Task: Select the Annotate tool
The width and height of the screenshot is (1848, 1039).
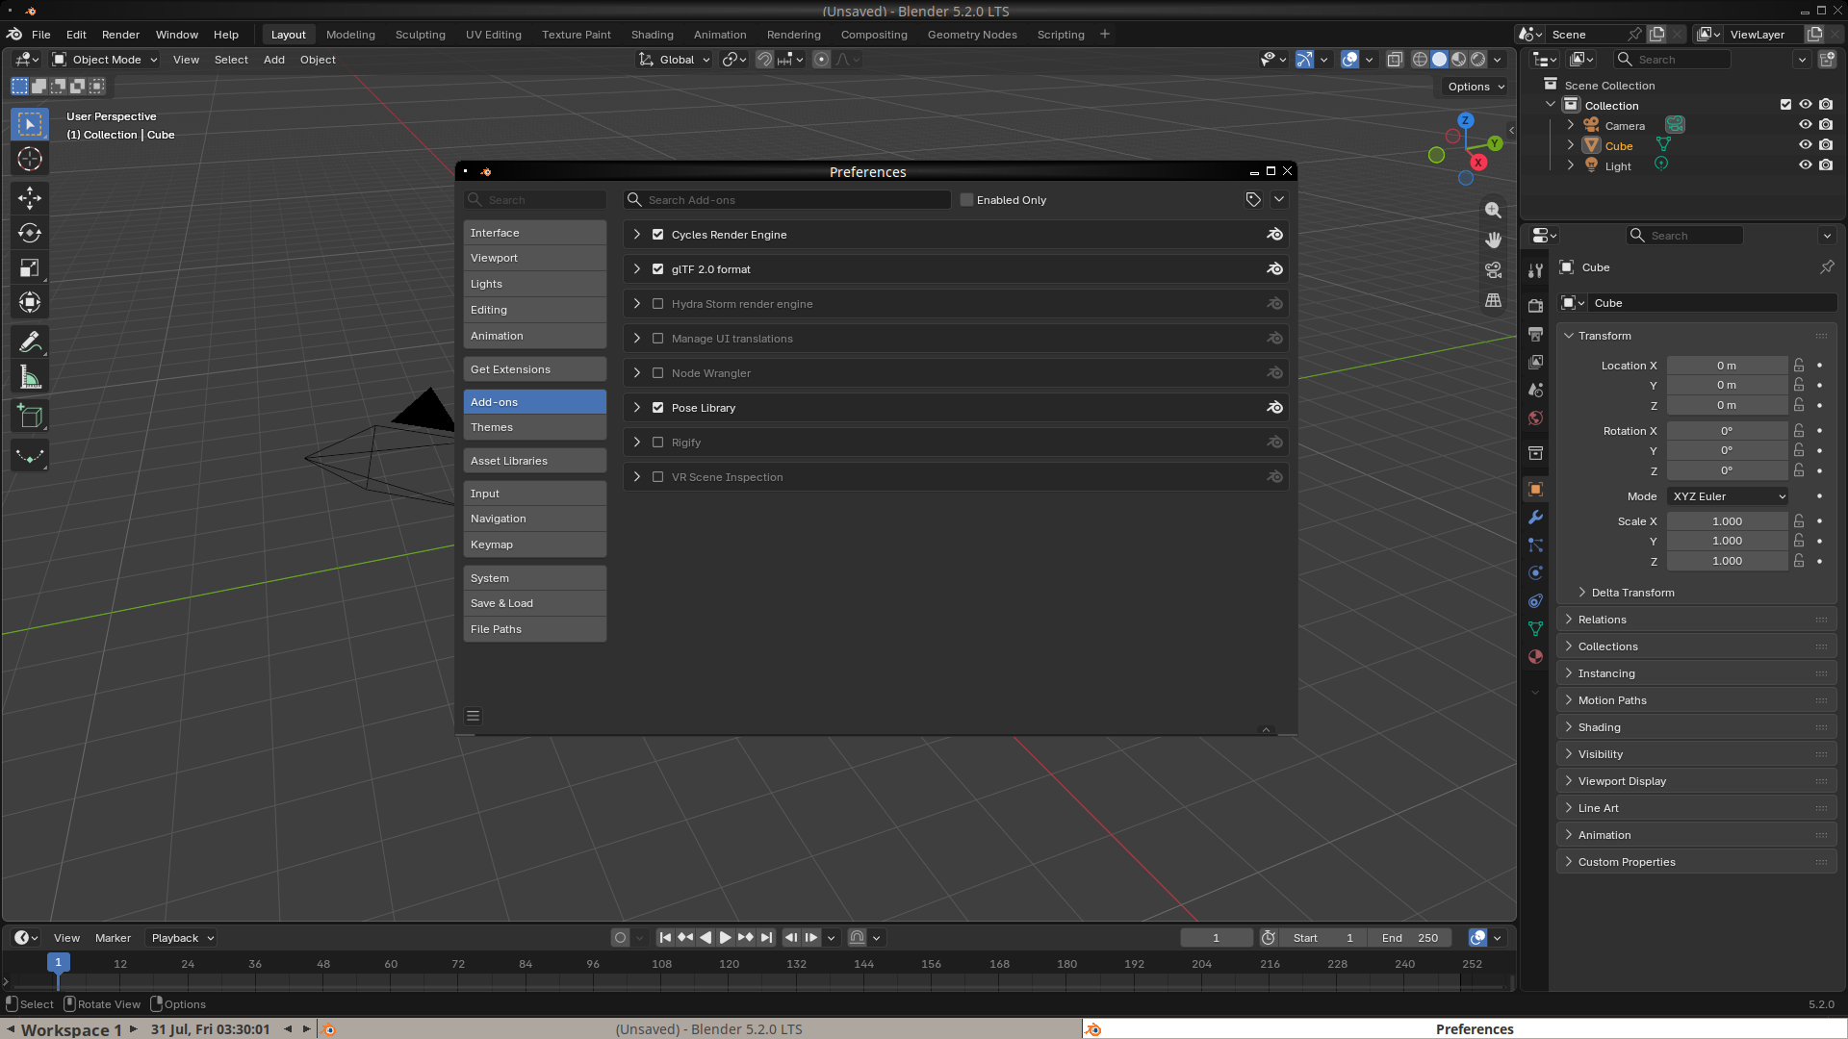Action: (x=30, y=342)
